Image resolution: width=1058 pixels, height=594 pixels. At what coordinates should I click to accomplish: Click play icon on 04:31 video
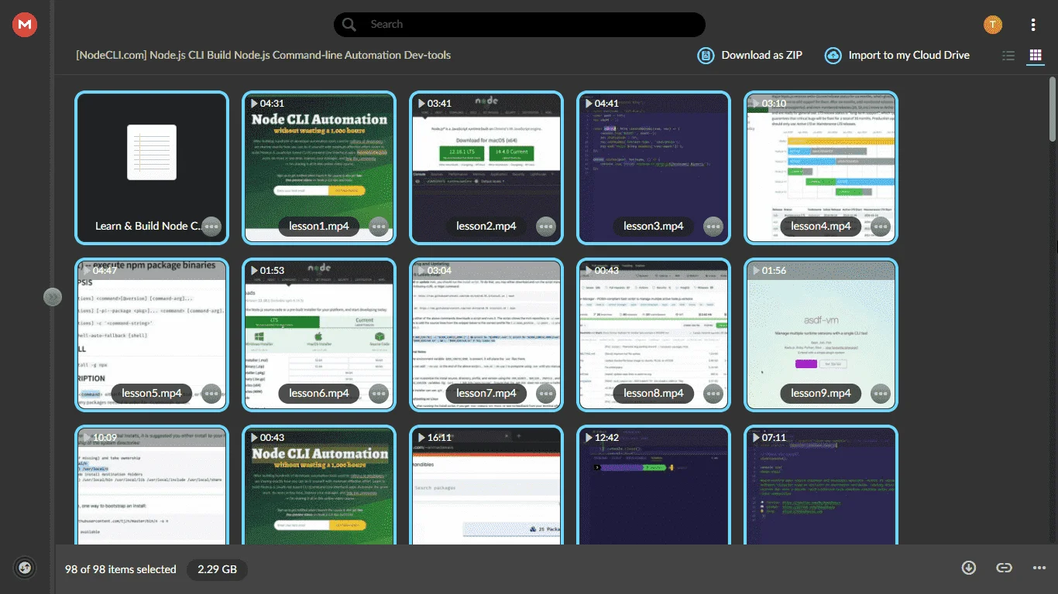pos(252,104)
